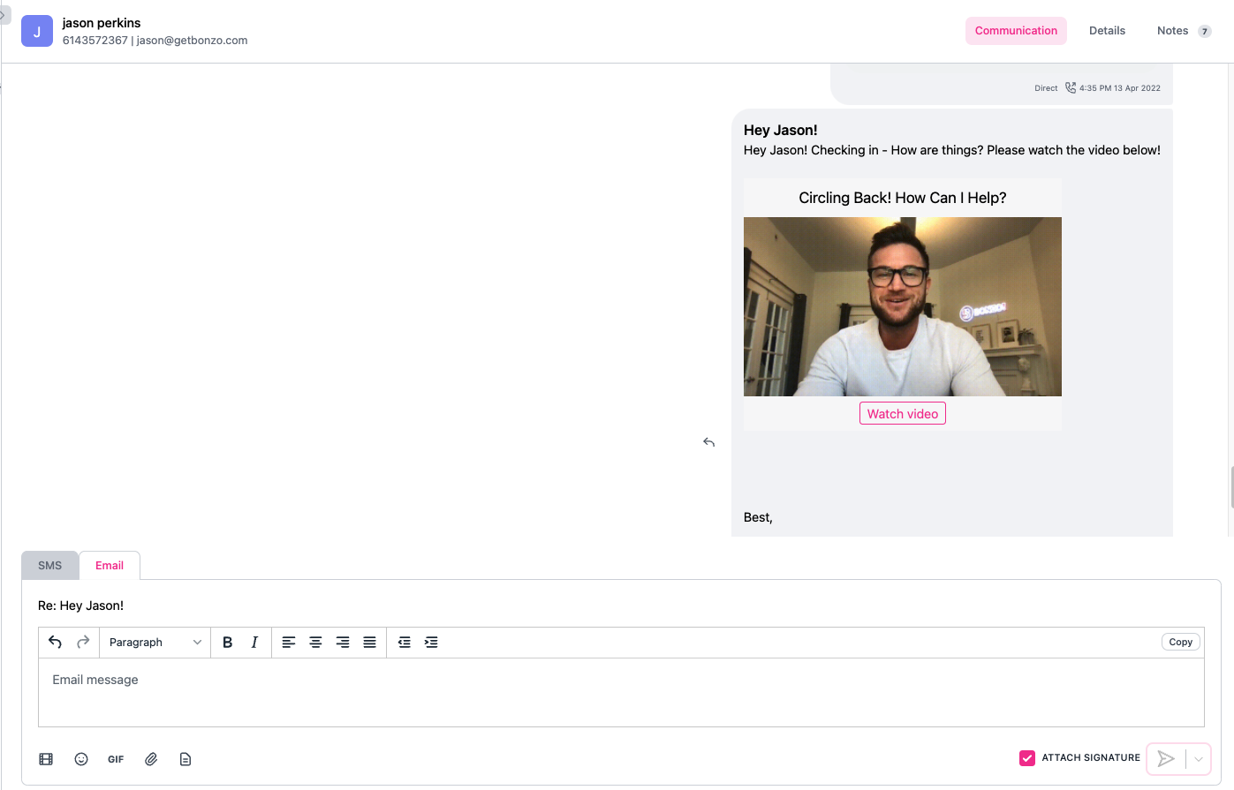Open the Communication tab
Viewport: 1234px width, 790px height.
[1016, 31]
